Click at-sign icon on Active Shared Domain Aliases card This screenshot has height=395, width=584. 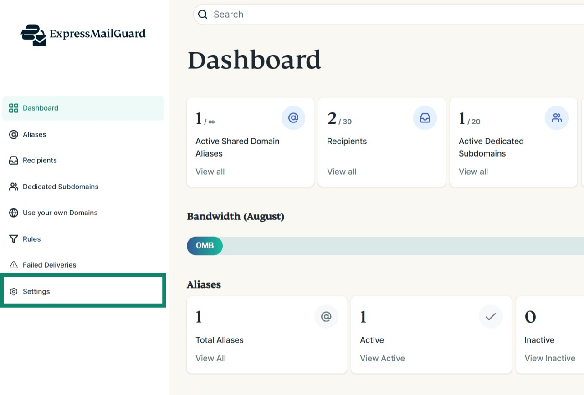click(x=293, y=118)
